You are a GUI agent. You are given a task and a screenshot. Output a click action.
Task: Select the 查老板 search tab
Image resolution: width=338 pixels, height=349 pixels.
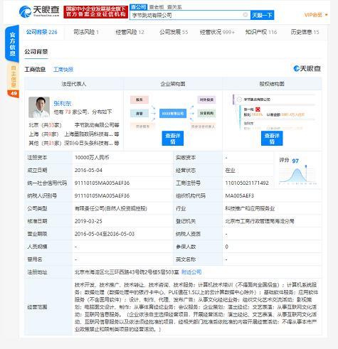pos(157,7)
